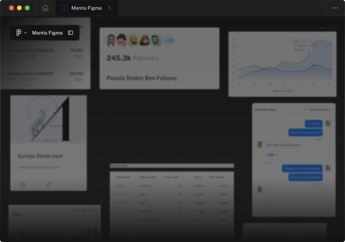Open the overflow menu at top right
Image resolution: width=345 pixels, height=242 pixels.
(335, 8)
